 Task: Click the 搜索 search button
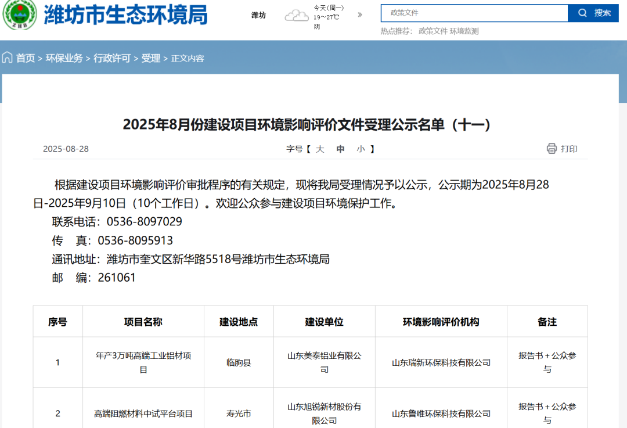593,13
